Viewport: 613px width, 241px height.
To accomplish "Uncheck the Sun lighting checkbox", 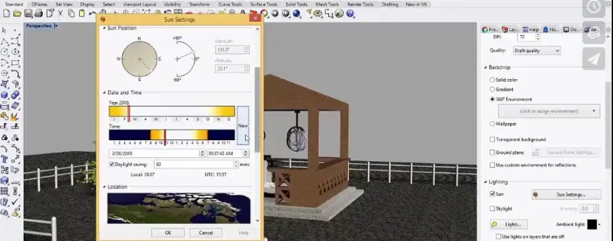I will click(492, 194).
